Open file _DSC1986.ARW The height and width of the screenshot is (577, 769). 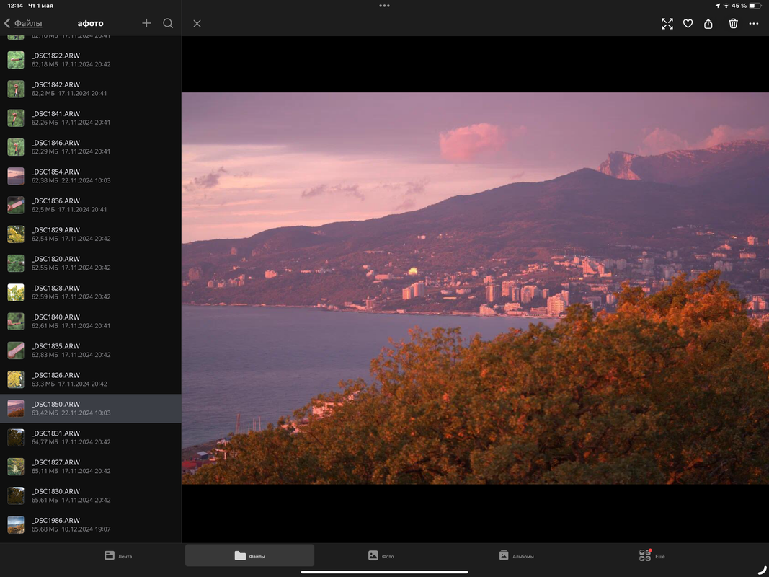point(91,524)
